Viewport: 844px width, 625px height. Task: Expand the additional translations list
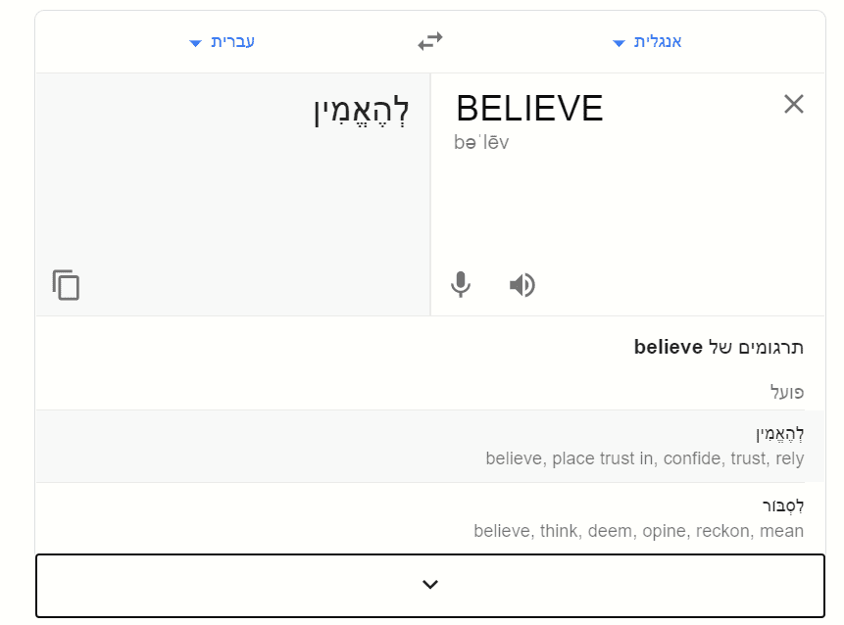point(428,583)
